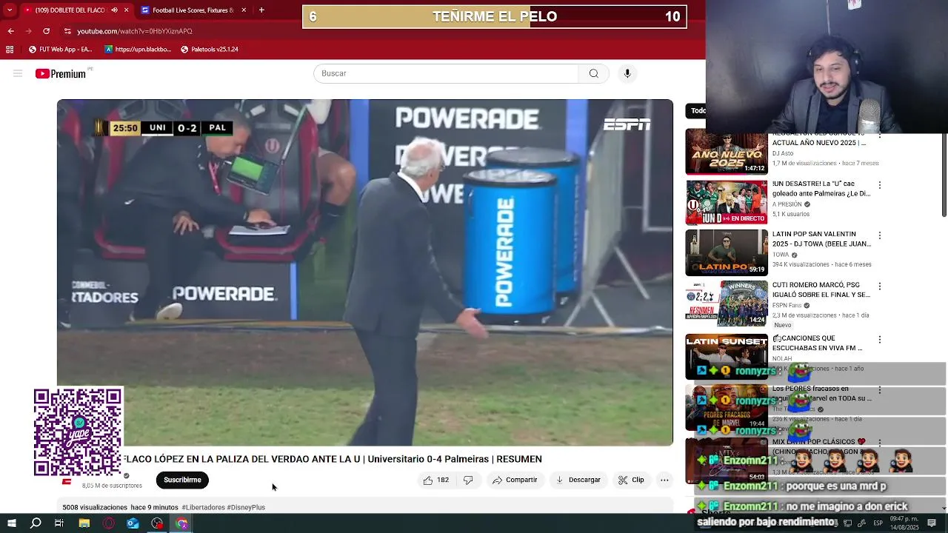The height and width of the screenshot is (533, 948).
Task: Go back in browser history
Action: tap(10, 31)
